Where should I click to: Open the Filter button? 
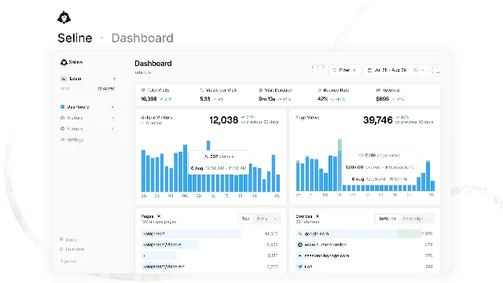pyautogui.click(x=344, y=70)
